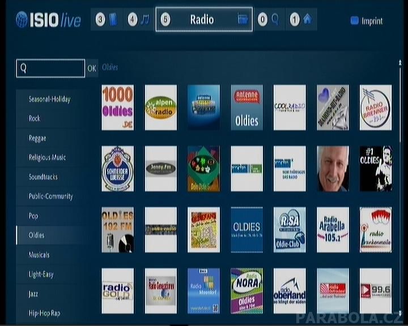Click the ISIO live logo
Viewport: 408px width, 326px height.
pyautogui.click(x=48, y=20)
